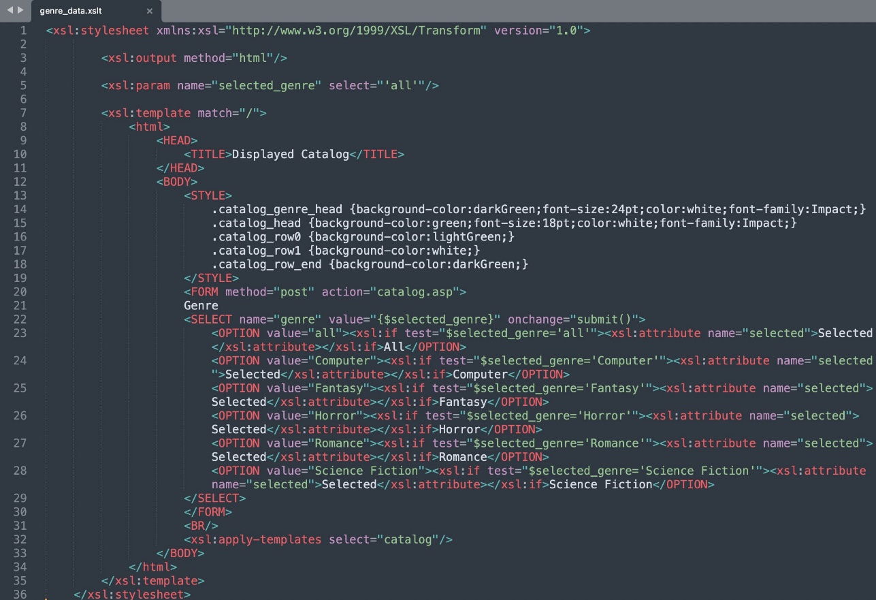
Task: Close the genre_data.xslt tab
Action: coord(150,11)
